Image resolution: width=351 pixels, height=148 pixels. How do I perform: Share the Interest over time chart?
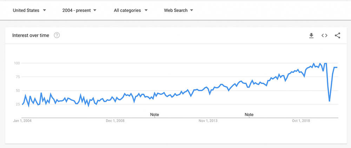click(338, 35)
